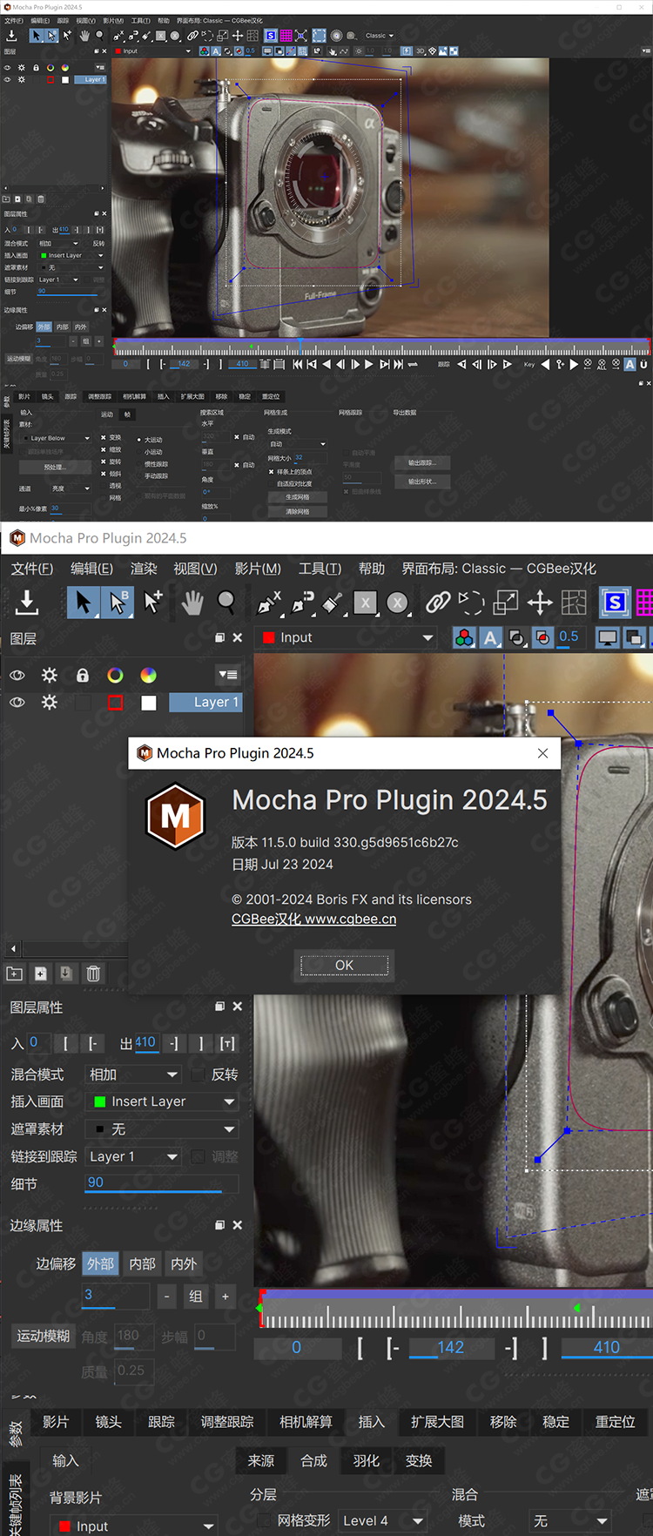Select the arrow pick tool in enlarged toolbar
This screenshot has width=653, height=1536.
84,602
